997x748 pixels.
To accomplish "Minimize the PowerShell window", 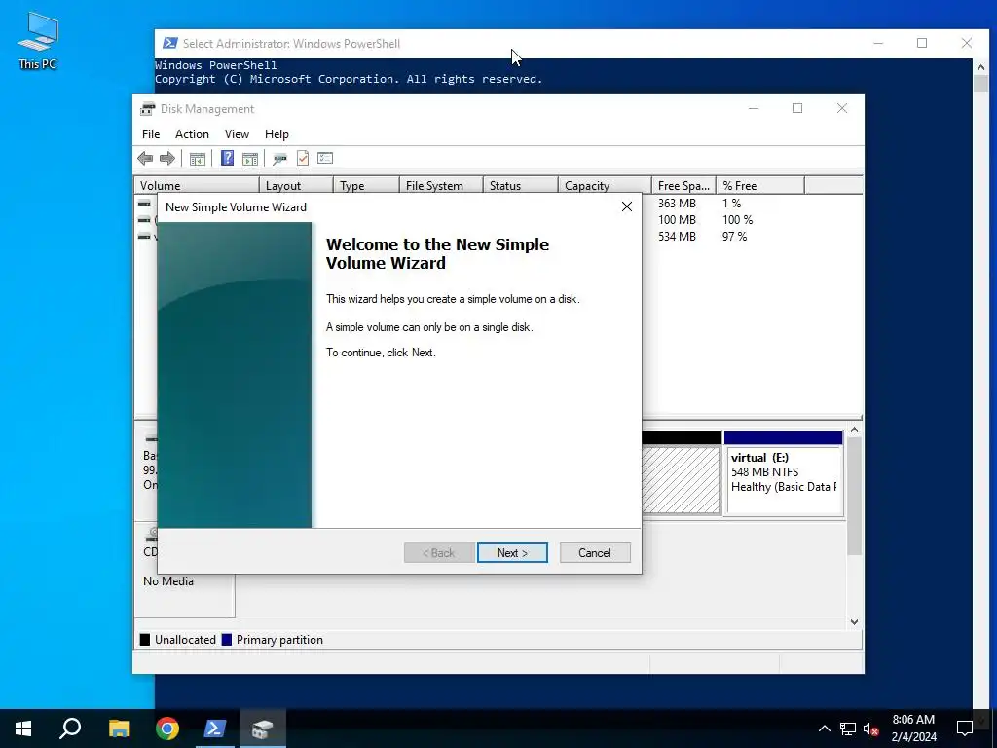I will pos(879,43).
